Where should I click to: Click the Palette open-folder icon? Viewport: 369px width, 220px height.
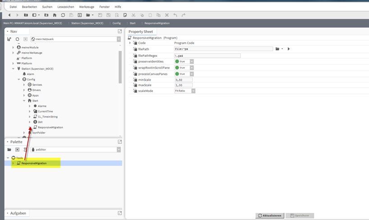[x=9, y=150]
